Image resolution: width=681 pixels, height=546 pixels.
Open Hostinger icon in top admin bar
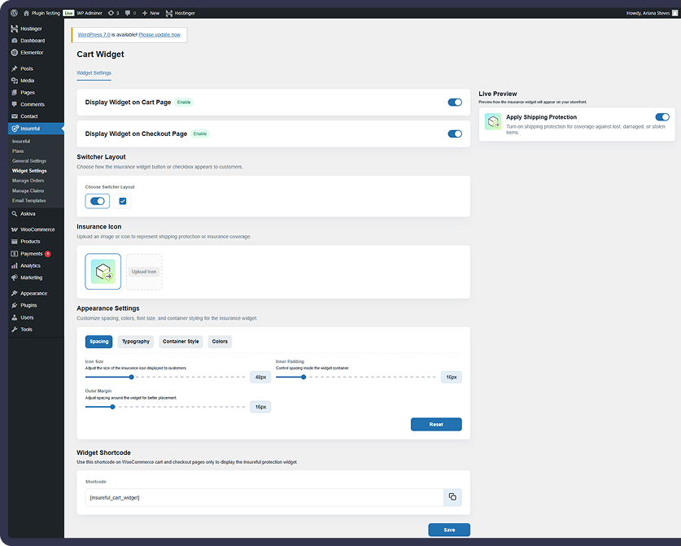169,13
